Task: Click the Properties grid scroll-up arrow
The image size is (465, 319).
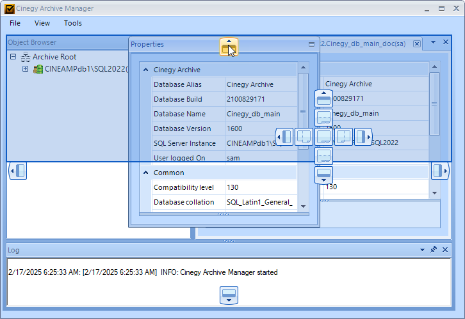Action: pos(303,68)
